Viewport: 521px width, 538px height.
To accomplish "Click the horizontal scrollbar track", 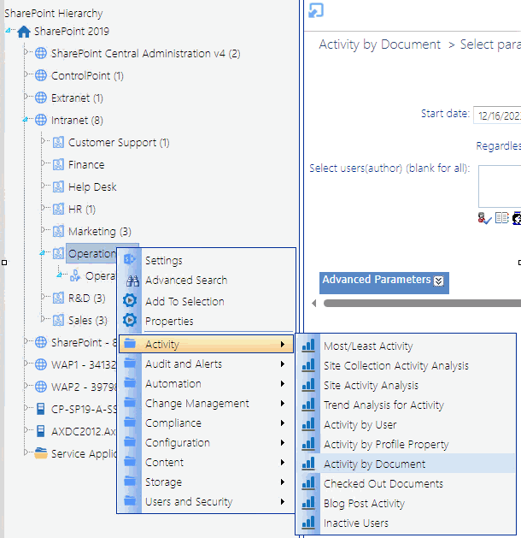I will (422, 304).
